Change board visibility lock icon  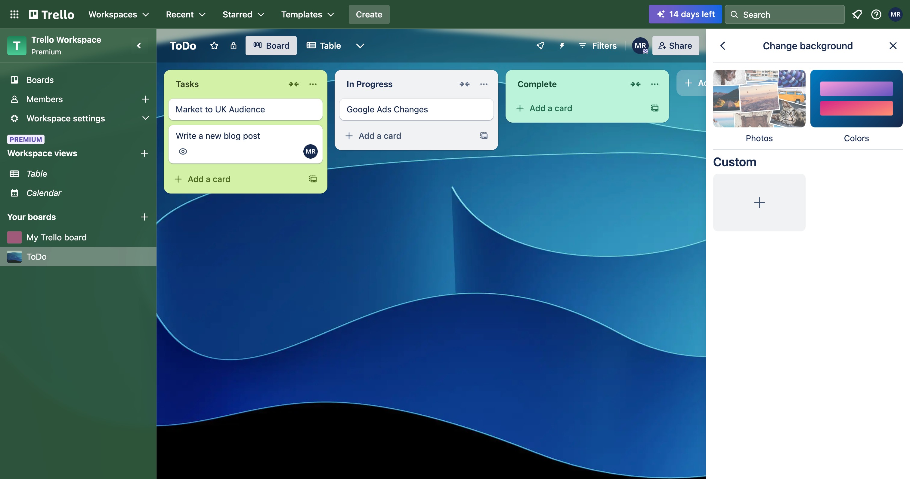point(234,45)
